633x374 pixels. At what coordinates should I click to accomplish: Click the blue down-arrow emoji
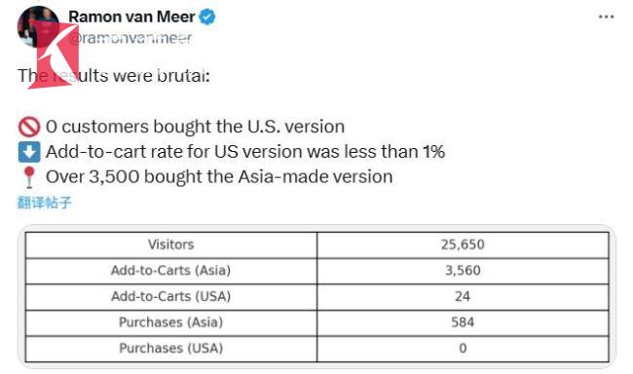(29, 152)
